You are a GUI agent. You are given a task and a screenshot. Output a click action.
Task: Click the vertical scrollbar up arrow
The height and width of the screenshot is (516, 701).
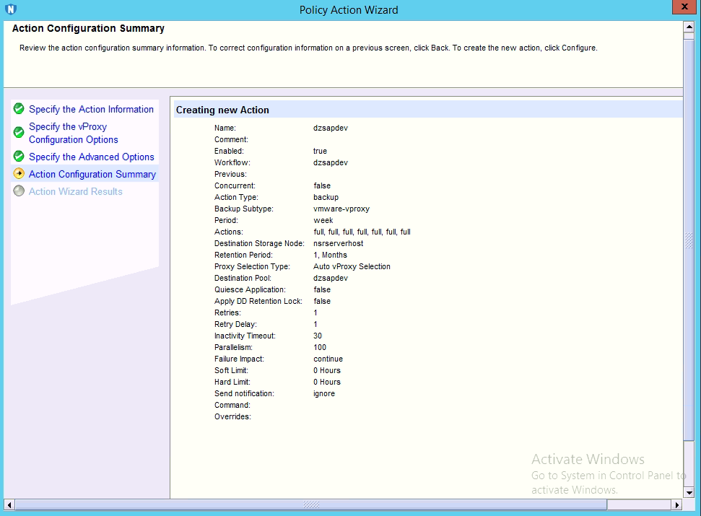click(x=689, y=27)
